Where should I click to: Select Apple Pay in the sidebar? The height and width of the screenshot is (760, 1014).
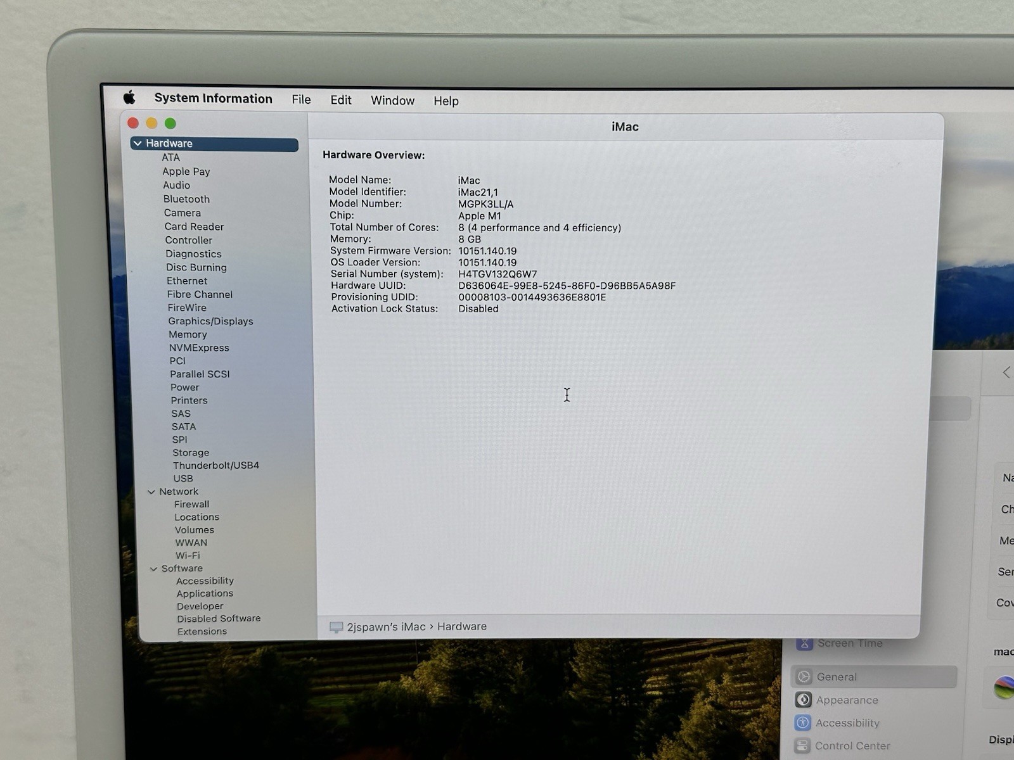point(186,172)
